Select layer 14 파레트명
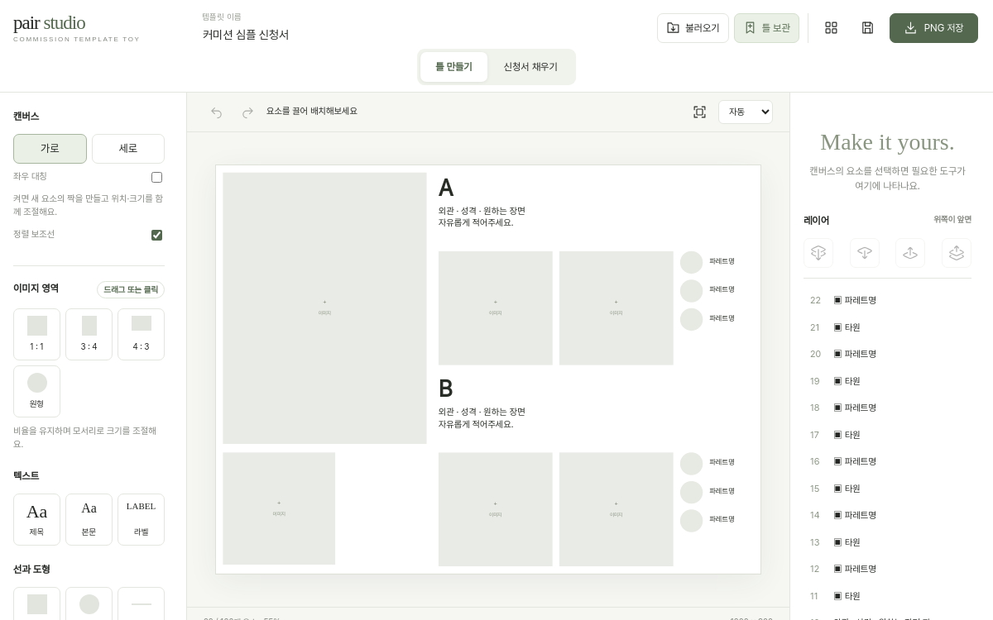993x620 pixels. [887, 515]
